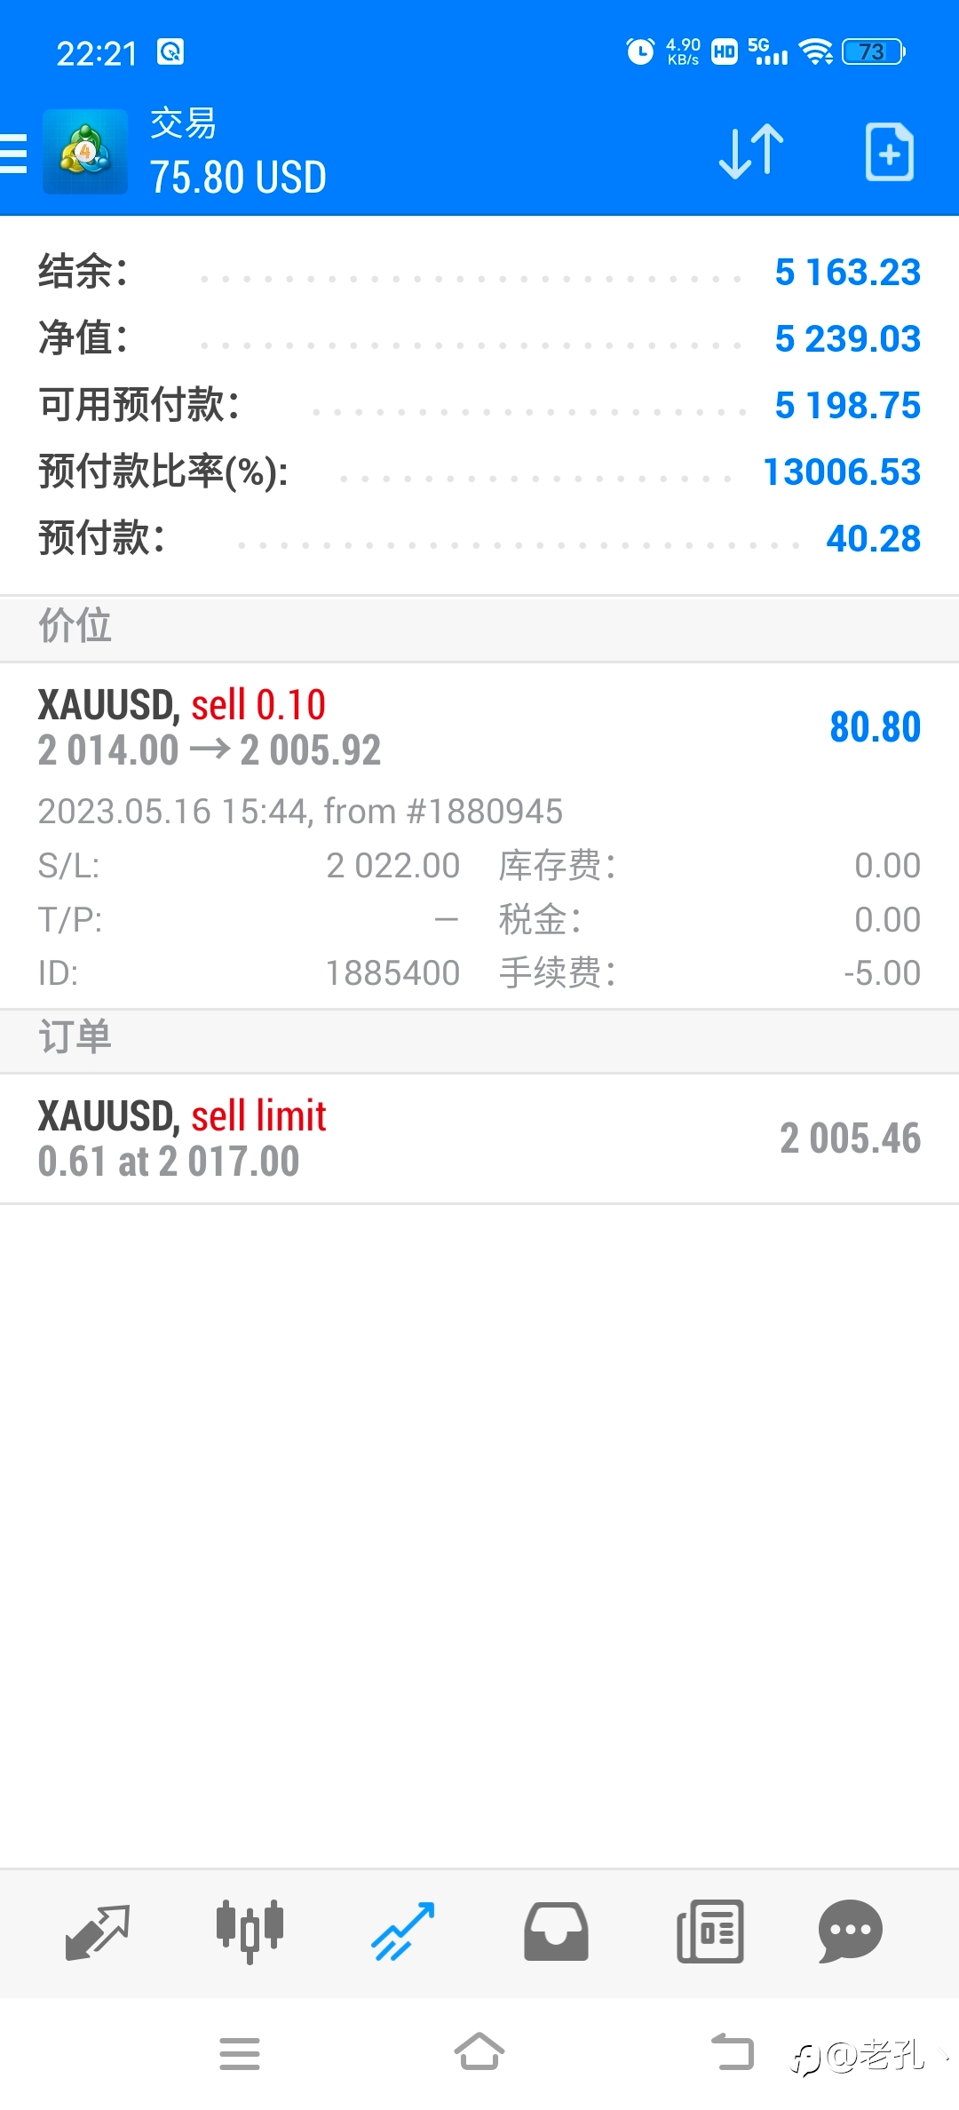Tap the 75.80 USD header total
The width and height of the screenshot is (959, 2110).
click(x=238, y=177)
